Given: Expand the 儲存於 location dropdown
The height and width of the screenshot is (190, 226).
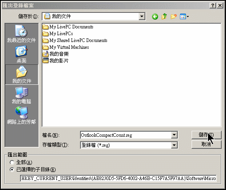Looking at the screenshot, I should click(142, 16).
